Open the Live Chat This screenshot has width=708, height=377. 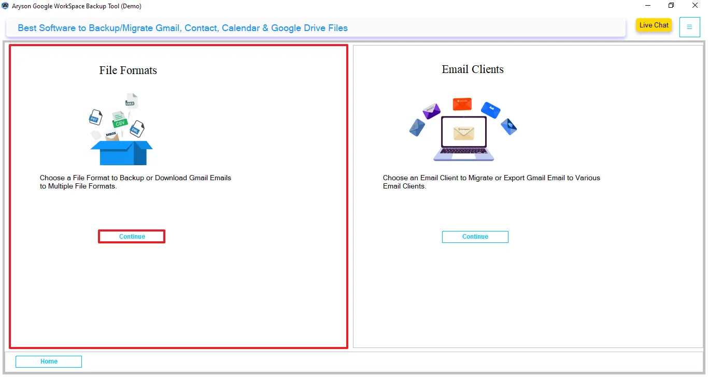coord(654,25)
